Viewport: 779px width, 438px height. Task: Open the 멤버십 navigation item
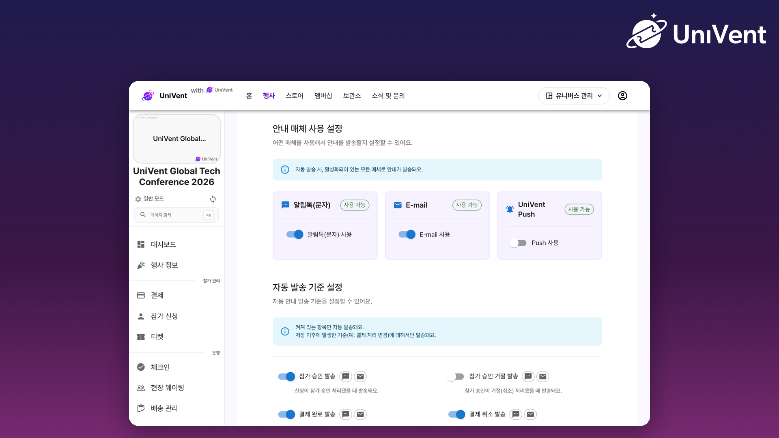[x=323, y=96]
